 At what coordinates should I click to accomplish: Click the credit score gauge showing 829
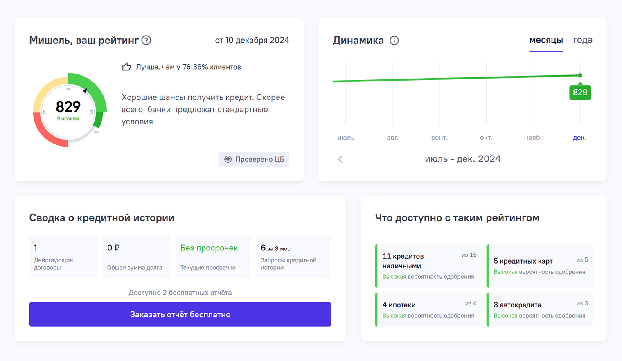tap(69, 110)
